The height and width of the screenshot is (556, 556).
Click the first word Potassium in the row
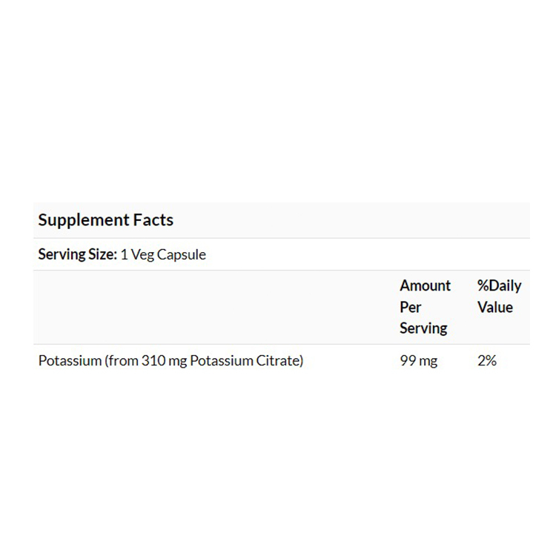[69, 362]
